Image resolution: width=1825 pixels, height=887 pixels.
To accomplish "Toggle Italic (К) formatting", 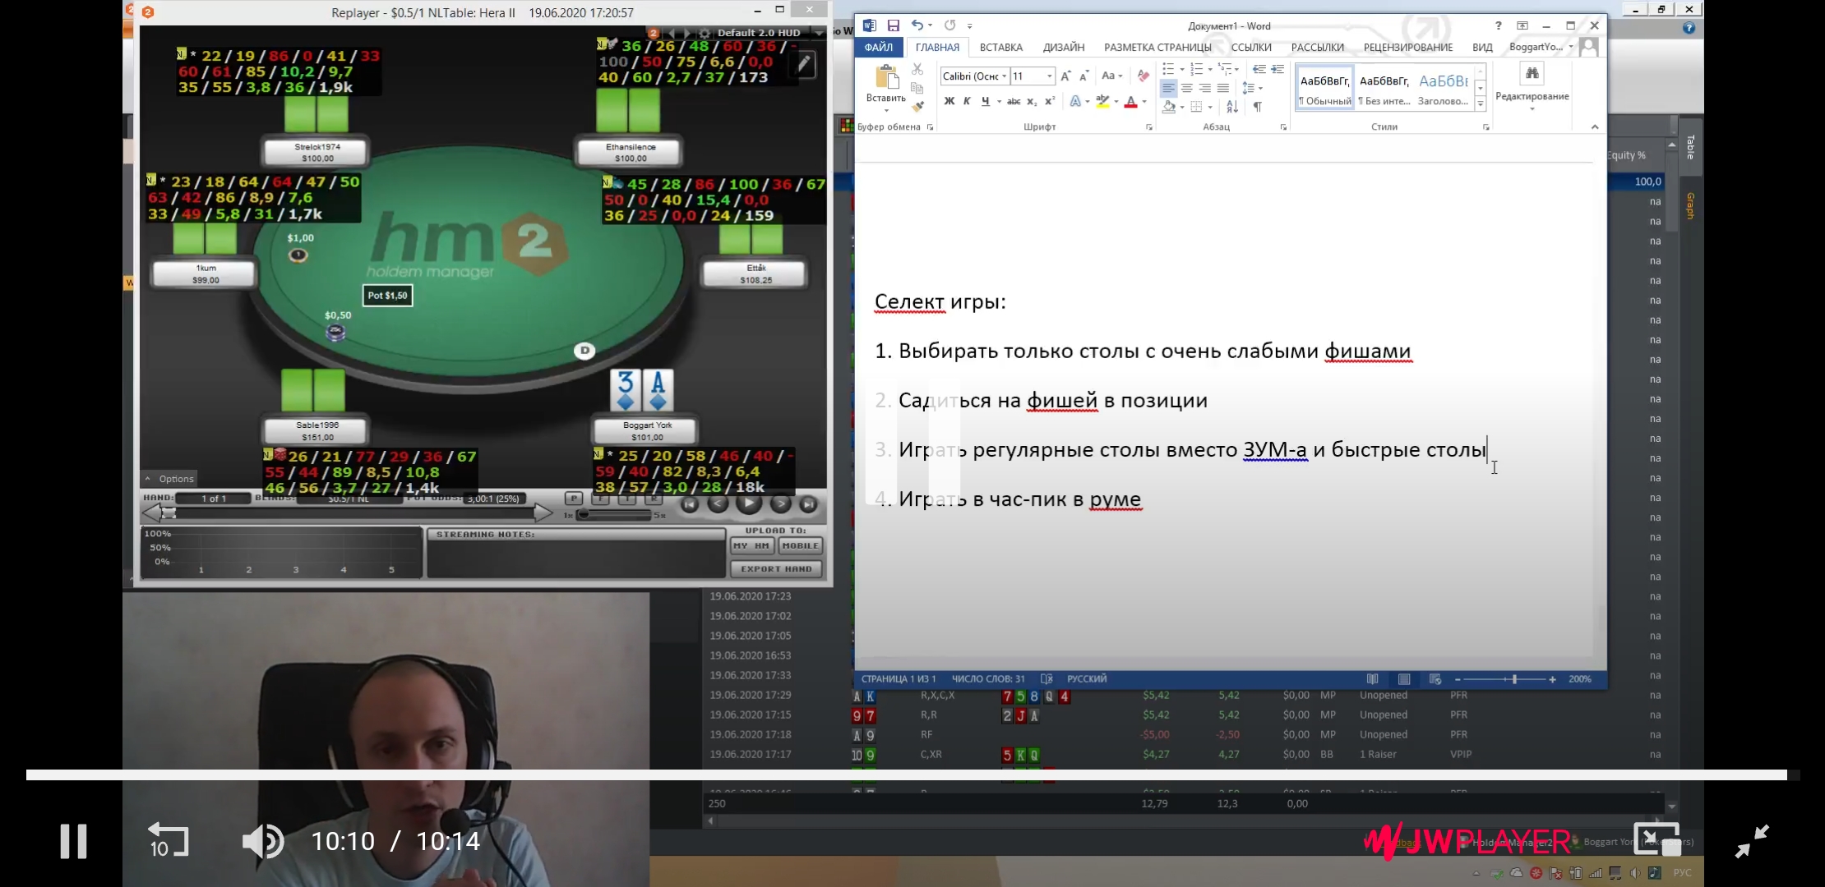I will (967, 102).
